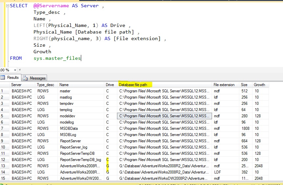283x185 pixels.
Task: Click the LDF file extension cell
Action: (225, 172)
